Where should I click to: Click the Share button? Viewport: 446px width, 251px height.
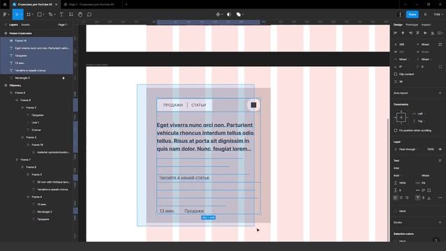[x=412, y=15]
